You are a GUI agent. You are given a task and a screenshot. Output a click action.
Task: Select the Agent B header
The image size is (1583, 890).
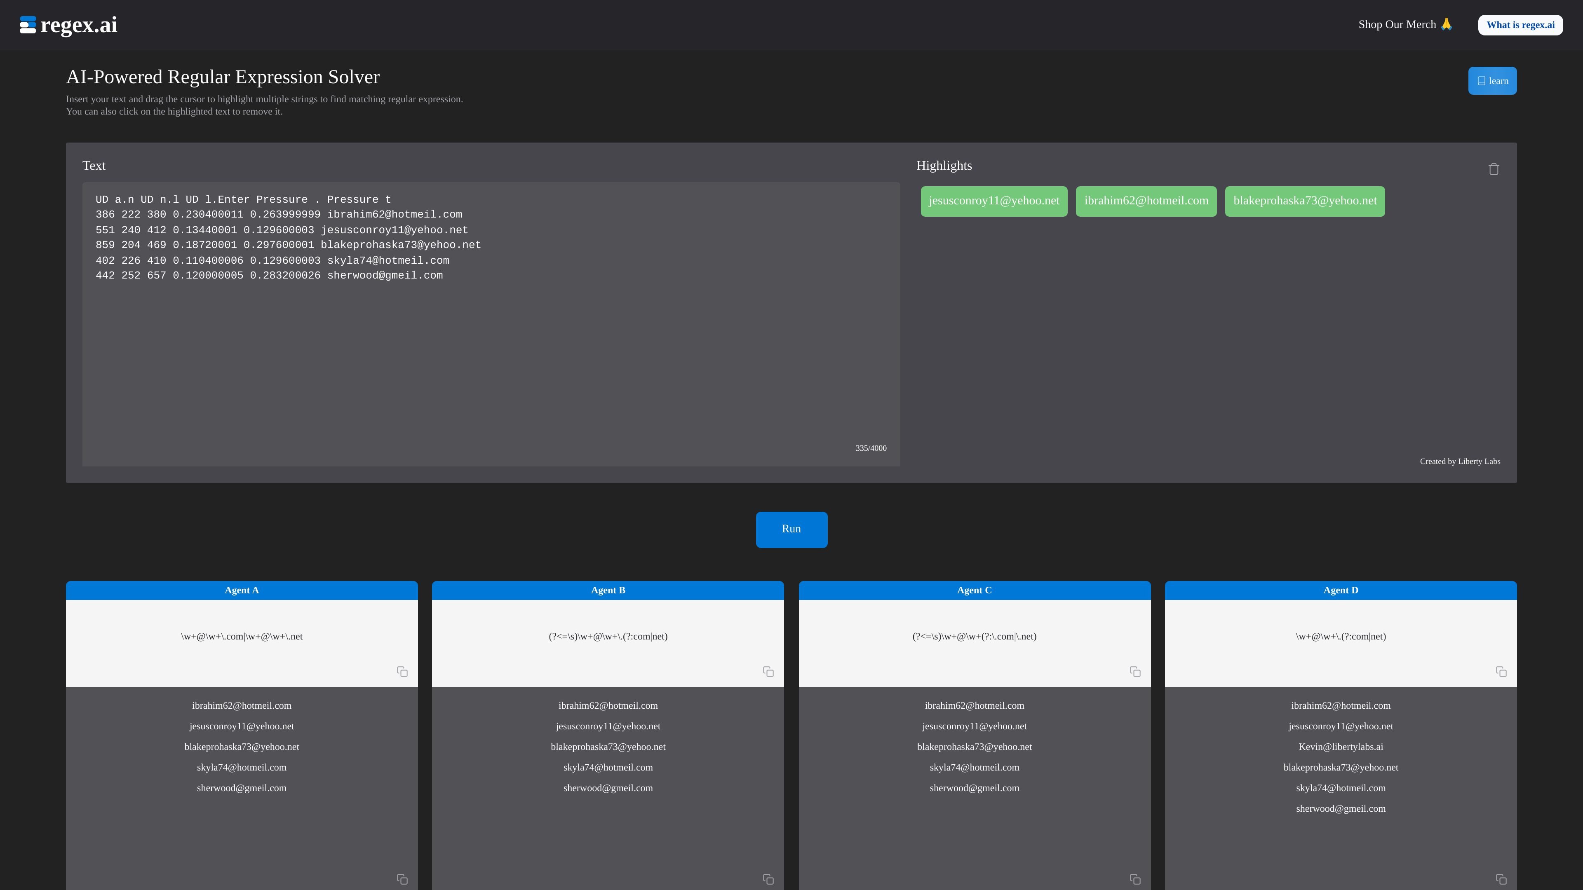pos(608,590)
